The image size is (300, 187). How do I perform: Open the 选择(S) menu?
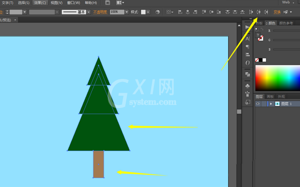pos(24,3)
